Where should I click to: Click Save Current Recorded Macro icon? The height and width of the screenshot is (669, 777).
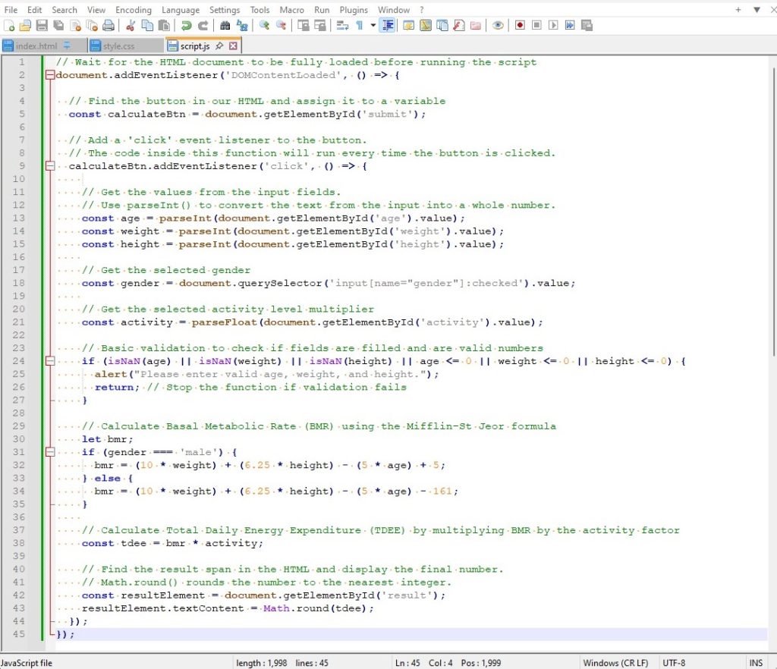pos(587,25)
